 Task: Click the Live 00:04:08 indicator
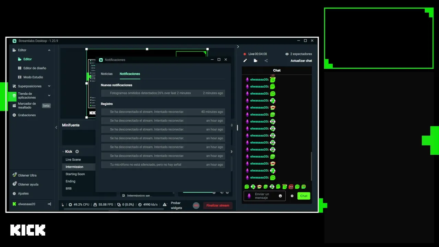coord(255,54)
